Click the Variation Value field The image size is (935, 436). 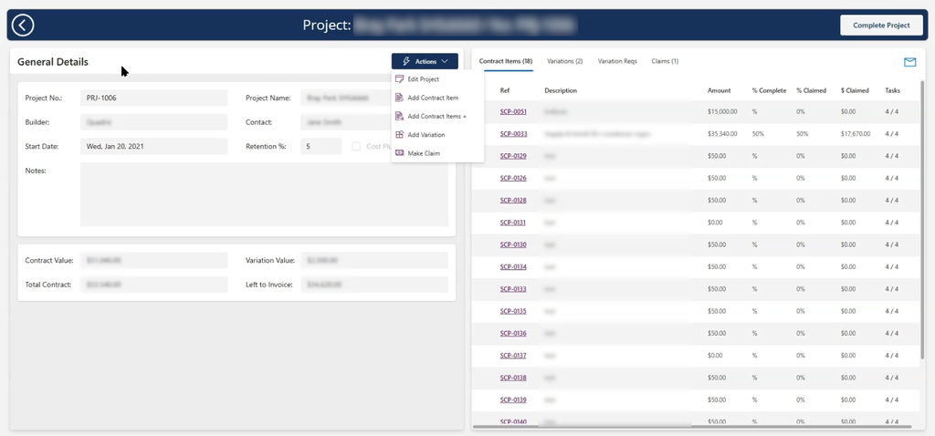pyautogui.click(x=374, y=260)
